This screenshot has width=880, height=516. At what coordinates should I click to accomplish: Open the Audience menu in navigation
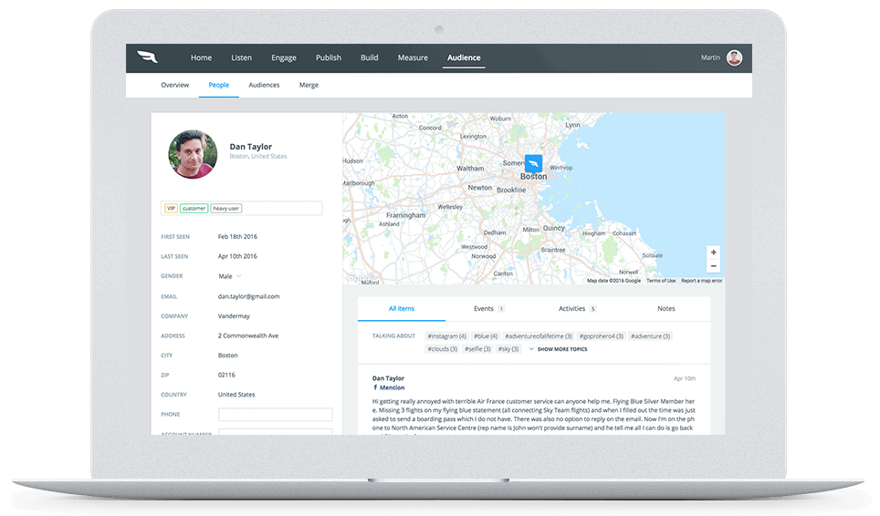pyautogui.click(x=463, y=57)
